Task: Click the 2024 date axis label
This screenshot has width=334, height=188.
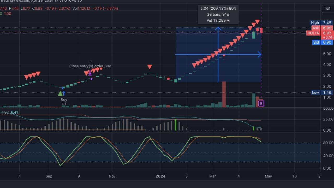Action: tap(160, 176)
